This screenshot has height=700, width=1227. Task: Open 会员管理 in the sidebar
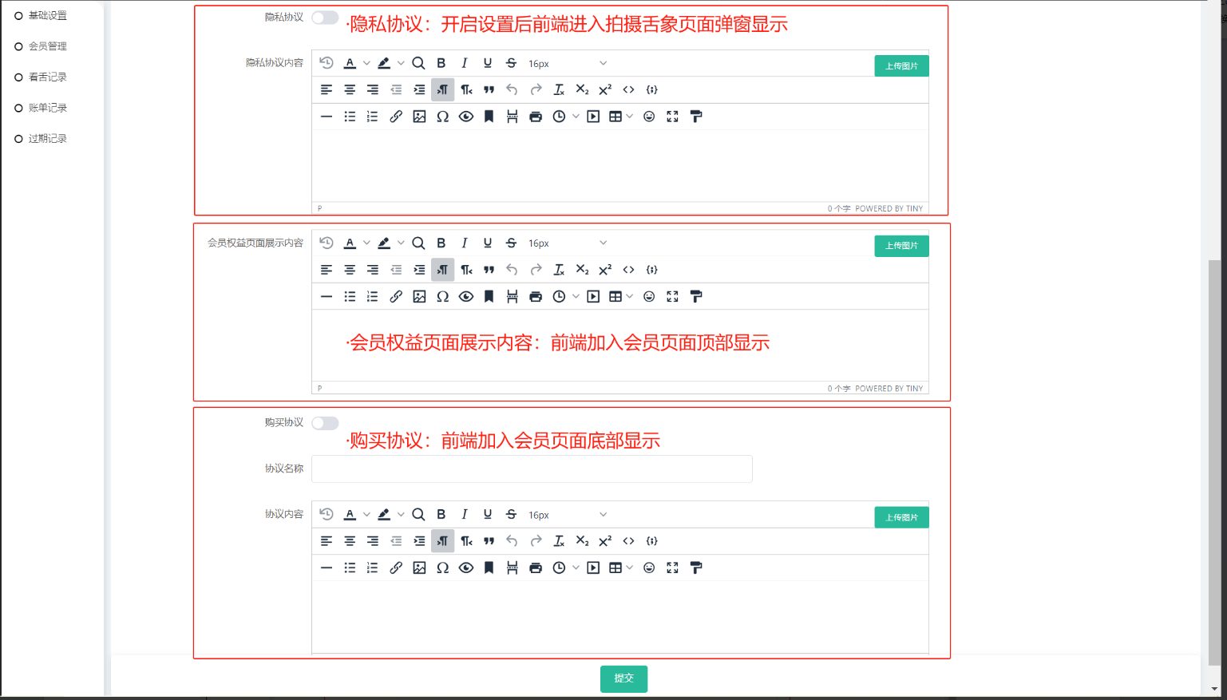click(47, 46)
